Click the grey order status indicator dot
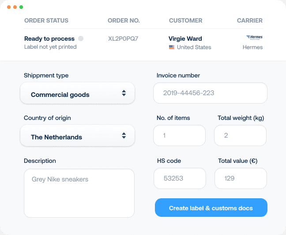The image size is (286, 235). pyautogui.click(x=81, y=39)
